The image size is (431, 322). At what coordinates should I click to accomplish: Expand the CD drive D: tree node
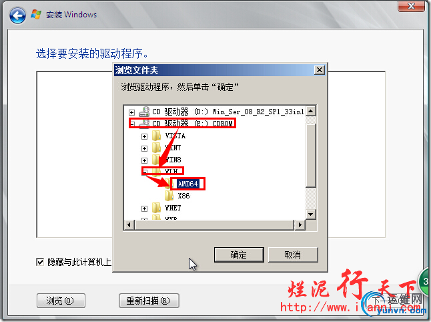pos(131,112)
